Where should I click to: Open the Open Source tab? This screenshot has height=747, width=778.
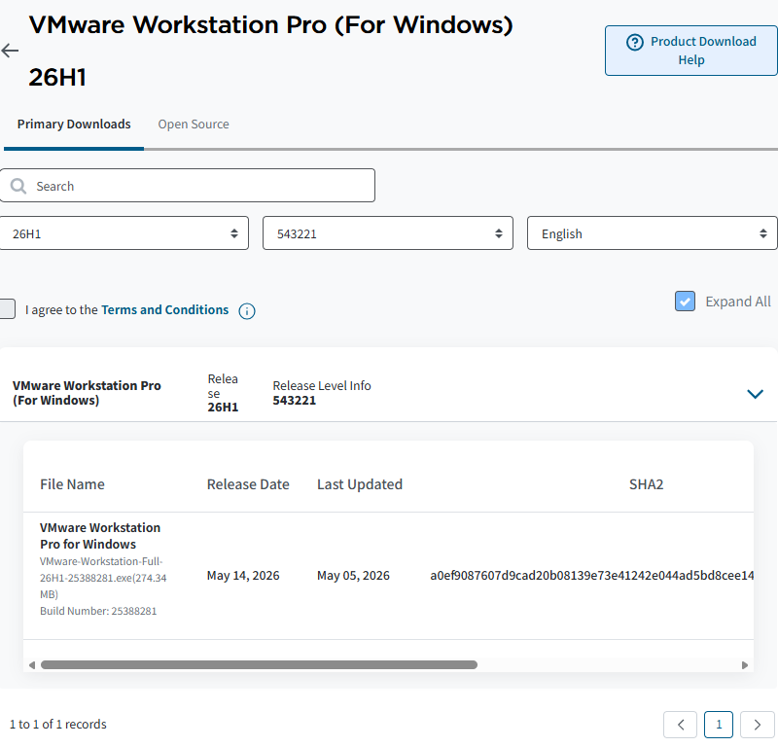point(194,124)
